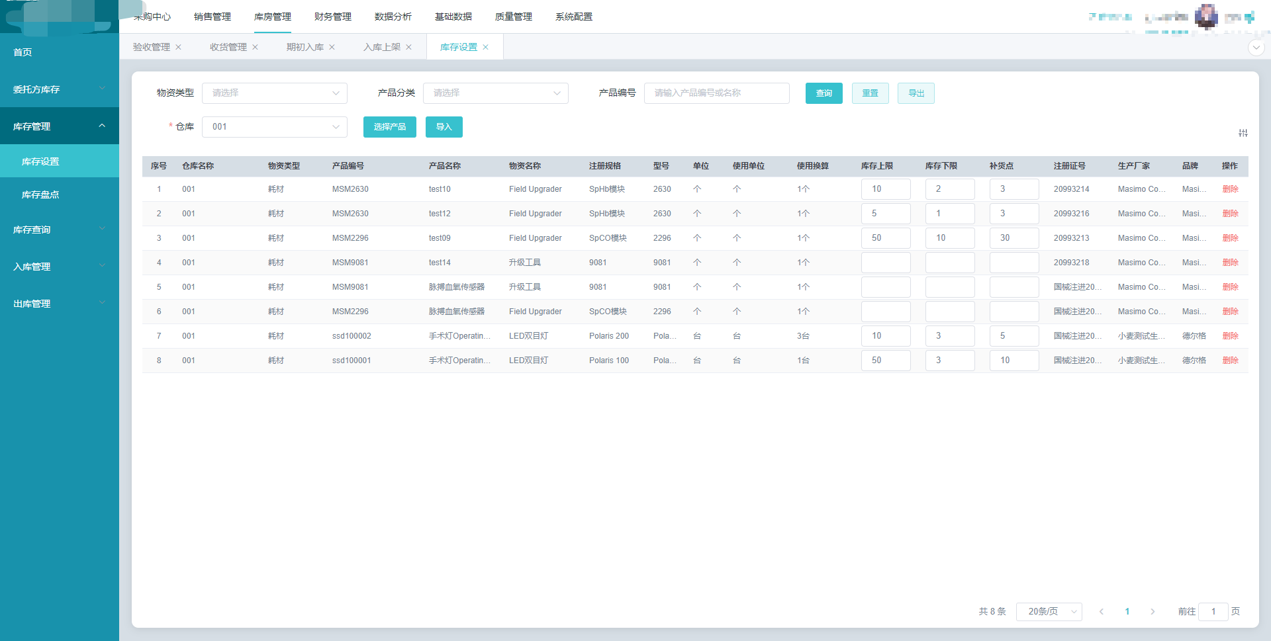The image size is (1271, 641).
Task: Expand the 出库管理 sidebar menu
Action: pyautogui.click(x=60, y=304)
